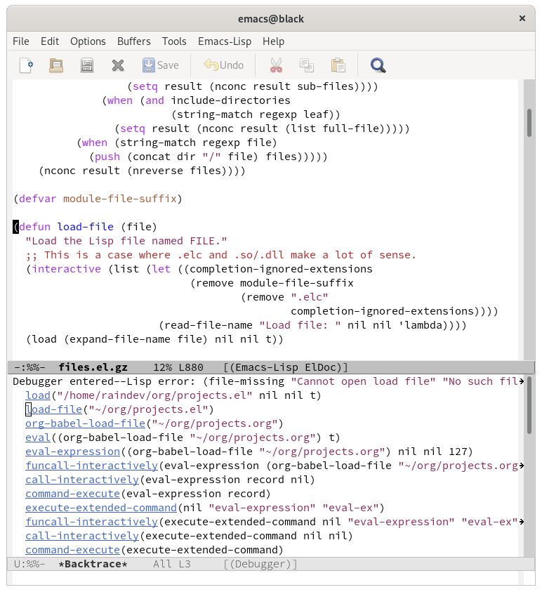Click the New File toolbar icon
Image resolution: width=542 pixels, height=592 pixels.
(27, 65)
